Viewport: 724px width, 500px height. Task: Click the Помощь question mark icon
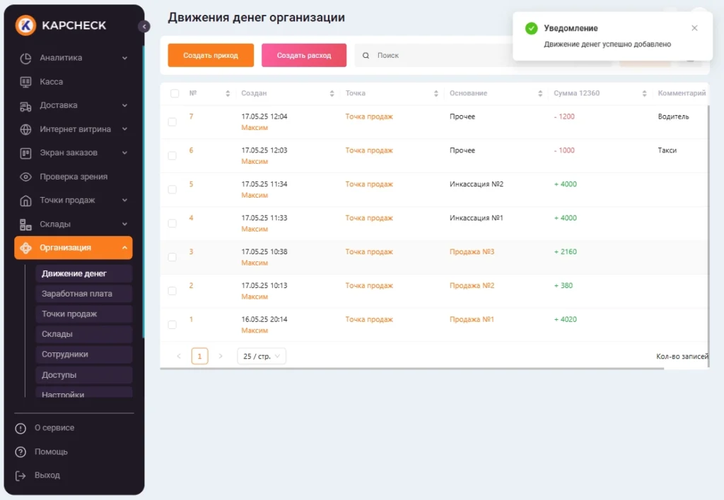click(21, 452)
